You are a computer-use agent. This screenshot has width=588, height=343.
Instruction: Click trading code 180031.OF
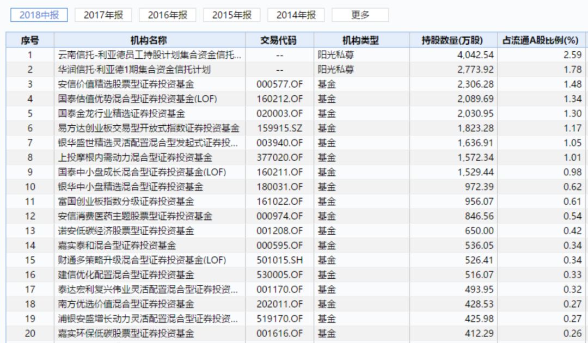pyautogui.click(x=279, y=186)
